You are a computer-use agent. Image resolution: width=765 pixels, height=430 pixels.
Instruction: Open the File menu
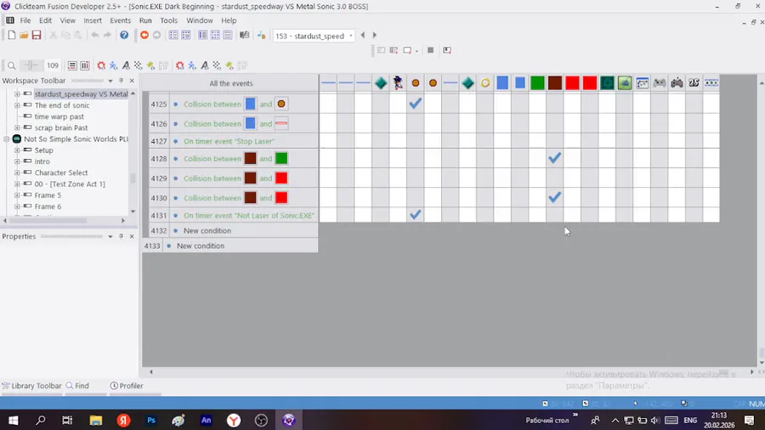click(25, 20)
